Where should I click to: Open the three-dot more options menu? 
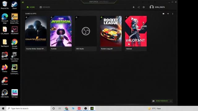coord(173,14)
